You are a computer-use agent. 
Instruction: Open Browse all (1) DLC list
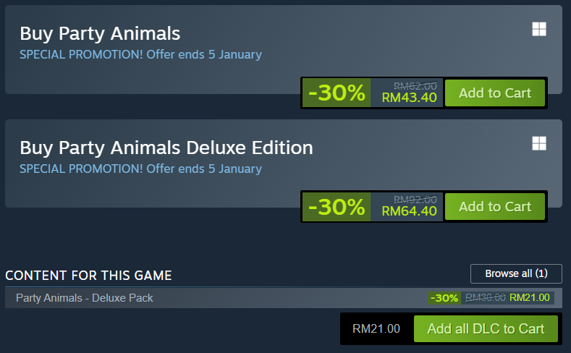coord(516,273)
